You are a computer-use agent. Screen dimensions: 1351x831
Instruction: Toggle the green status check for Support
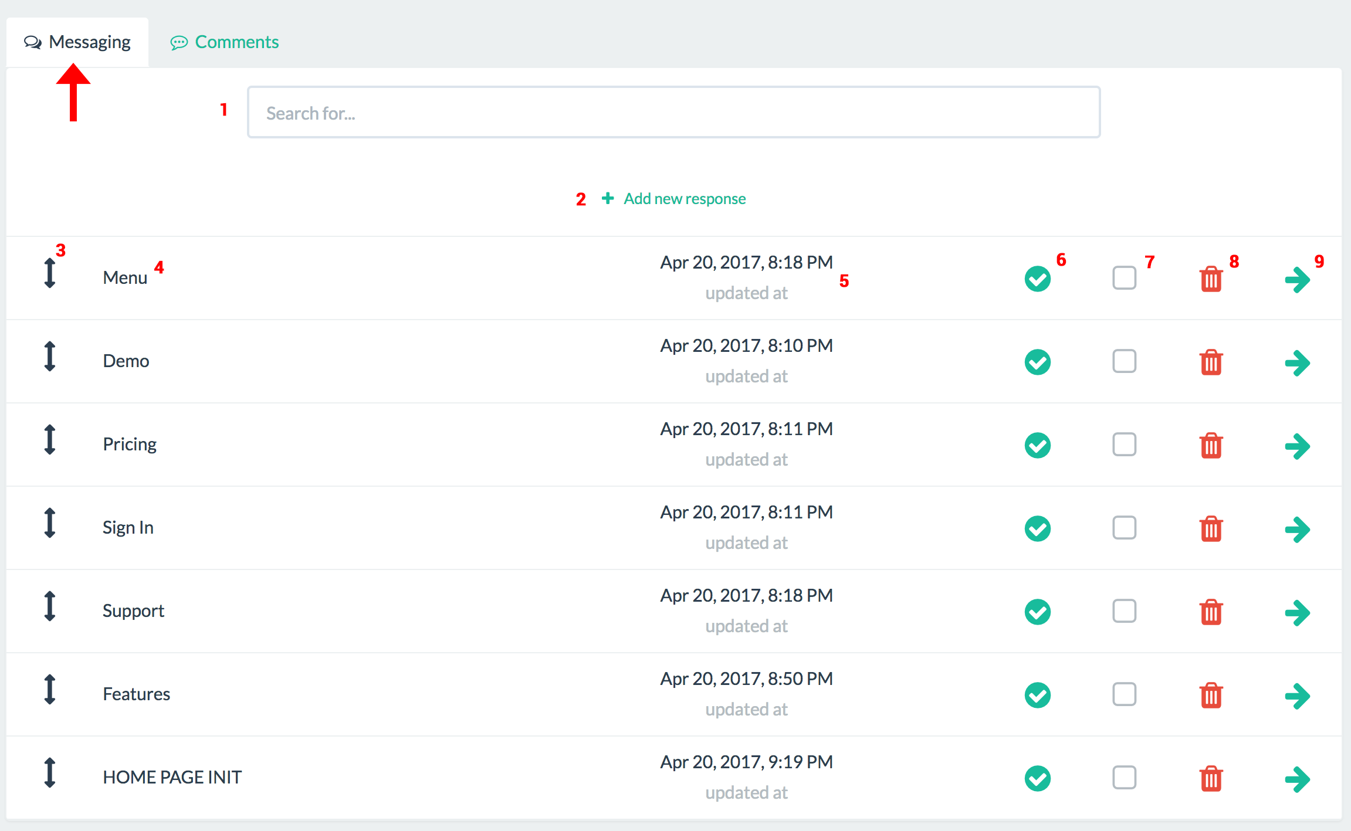[x=1037, y=612]
